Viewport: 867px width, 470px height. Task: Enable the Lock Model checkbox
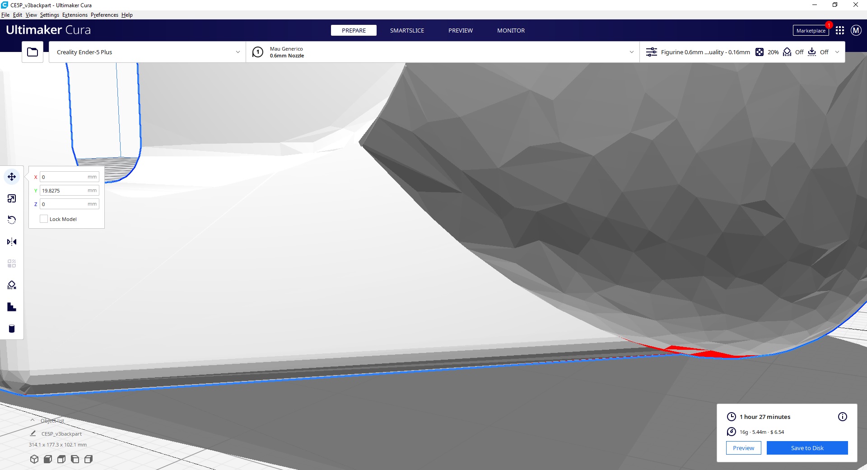[43, 219]
